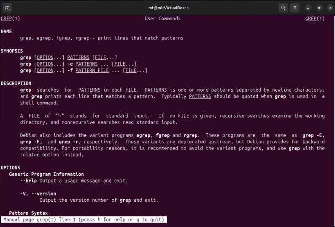Click the terminal search magnifier icon
The height and width of the screenshot is (227, 335).
pos(283,8)
